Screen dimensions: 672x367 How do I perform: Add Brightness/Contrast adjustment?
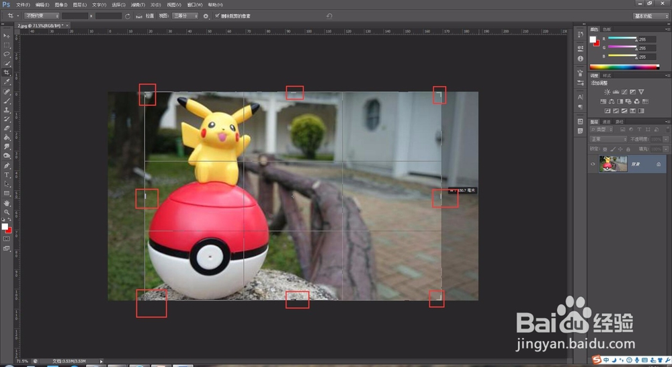[x=607, y=91]
